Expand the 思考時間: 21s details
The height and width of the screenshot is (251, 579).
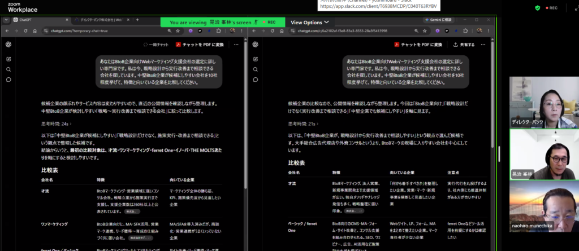point(303,124)
